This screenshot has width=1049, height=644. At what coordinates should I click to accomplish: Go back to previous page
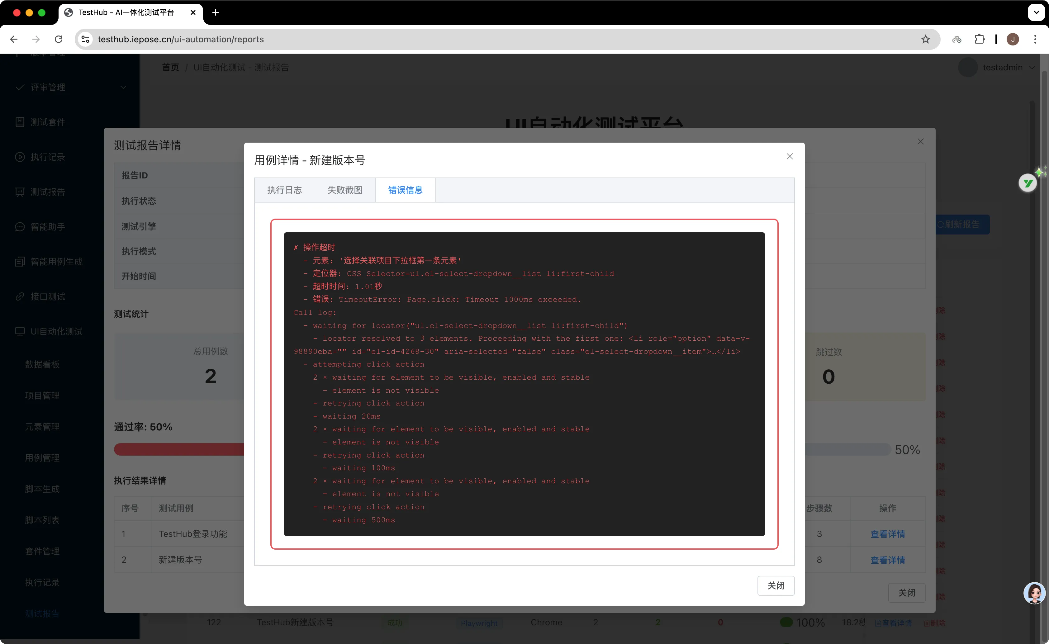[x=14, y=39]
